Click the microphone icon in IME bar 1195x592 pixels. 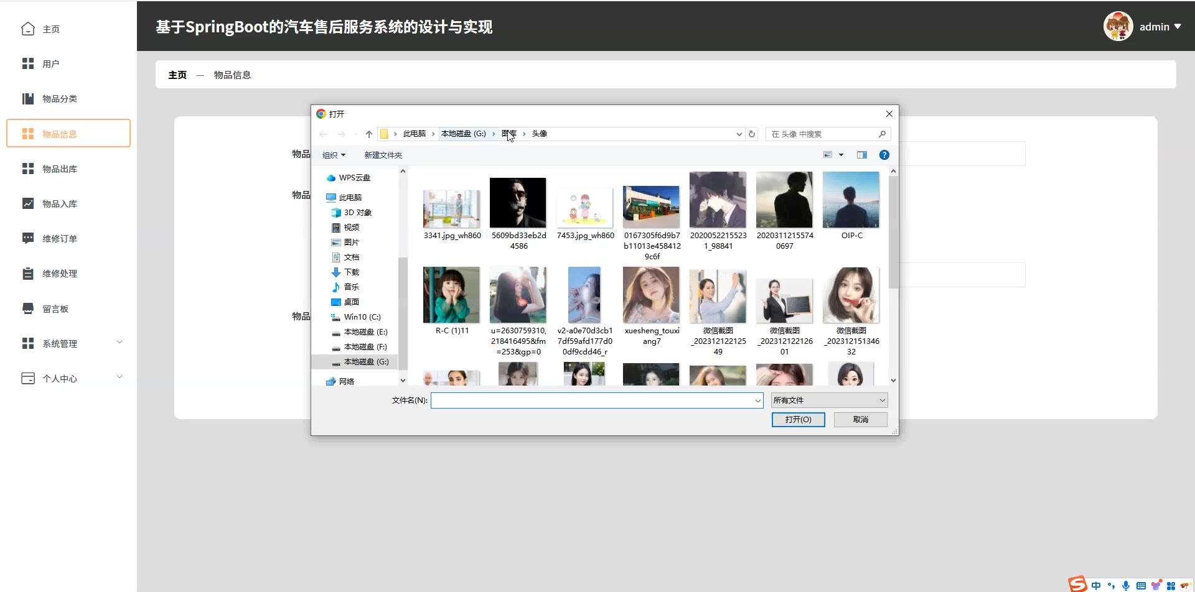pos(1126,585)
